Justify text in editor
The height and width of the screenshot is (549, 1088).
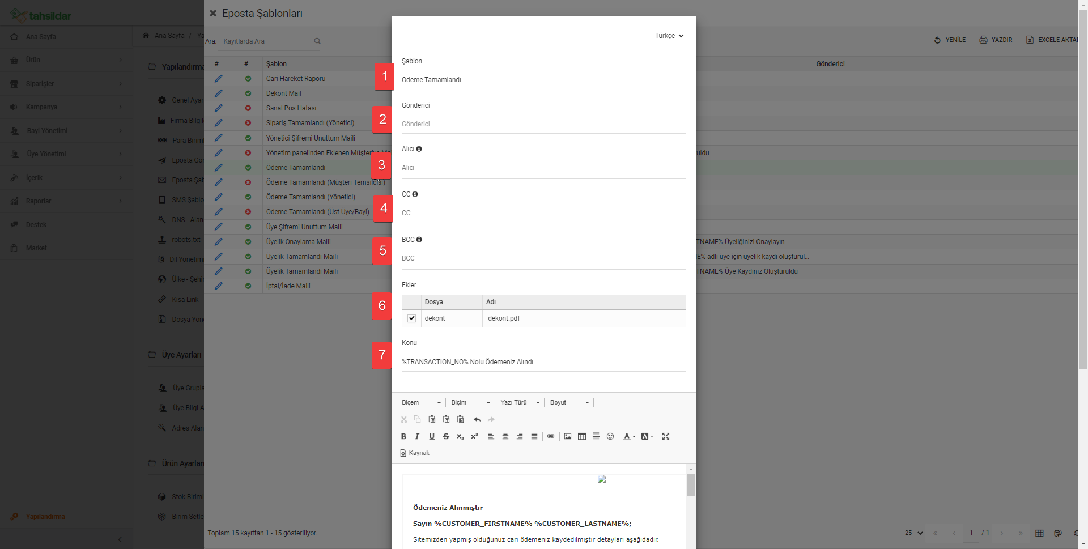[x=534, y=436]
